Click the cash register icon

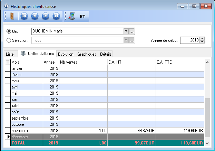coord(72,16)
